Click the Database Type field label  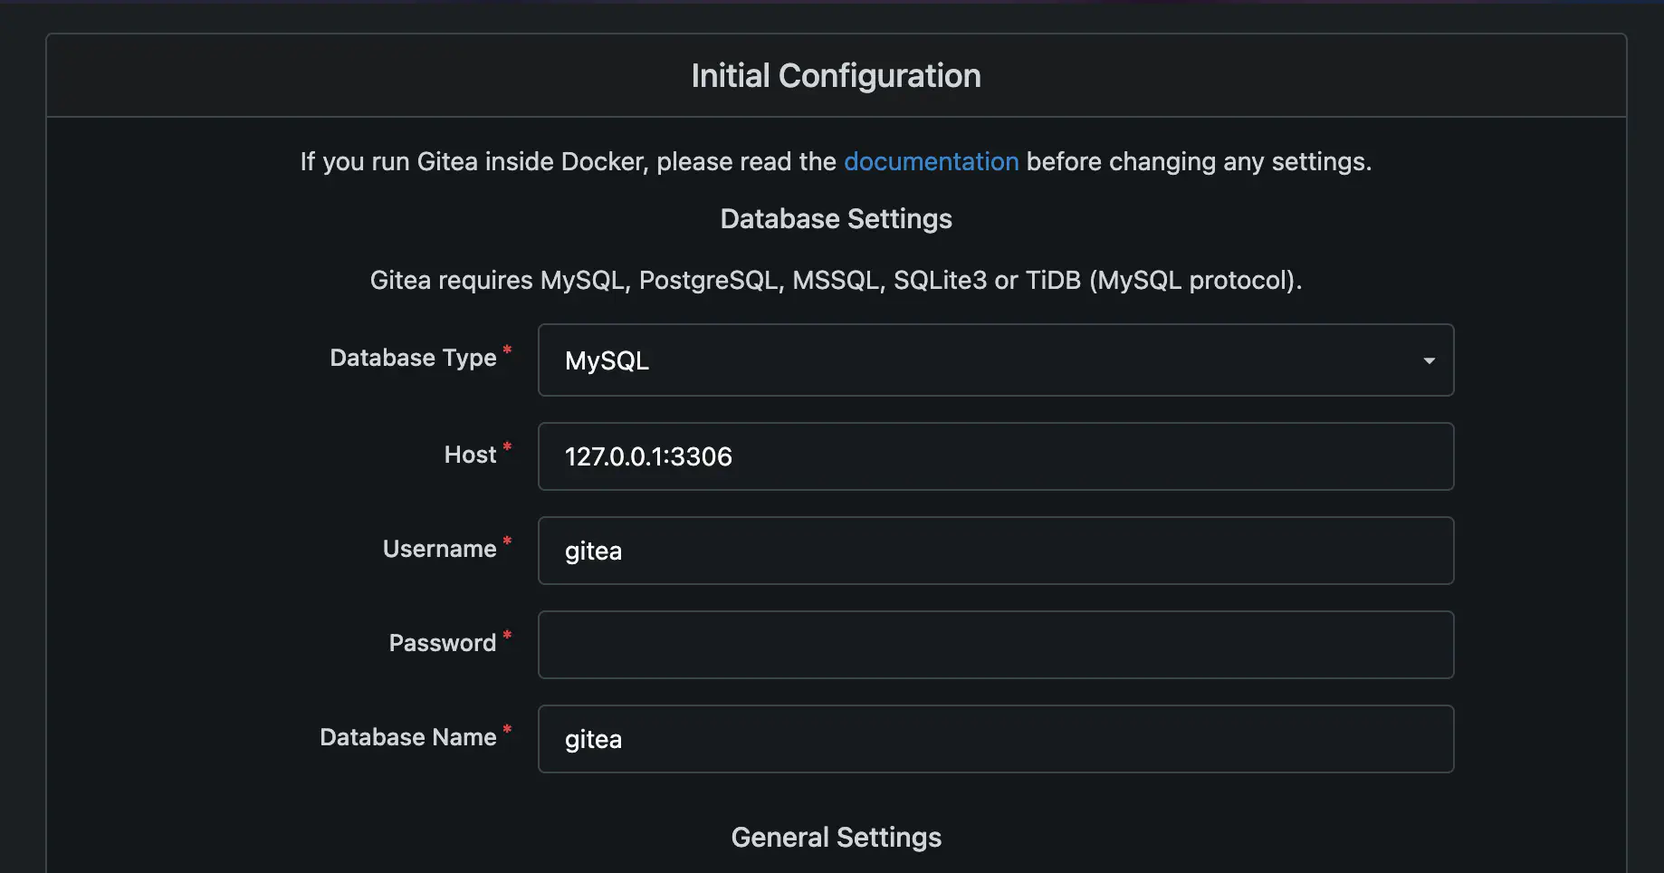coord(413,358)
